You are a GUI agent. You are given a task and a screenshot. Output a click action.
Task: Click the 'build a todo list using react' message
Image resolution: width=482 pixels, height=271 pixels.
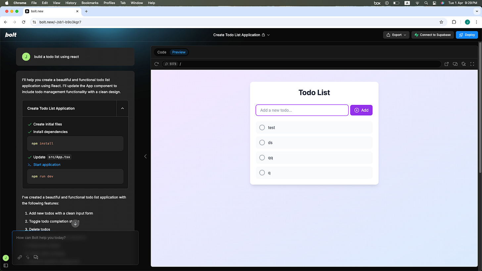click(75, 57)
